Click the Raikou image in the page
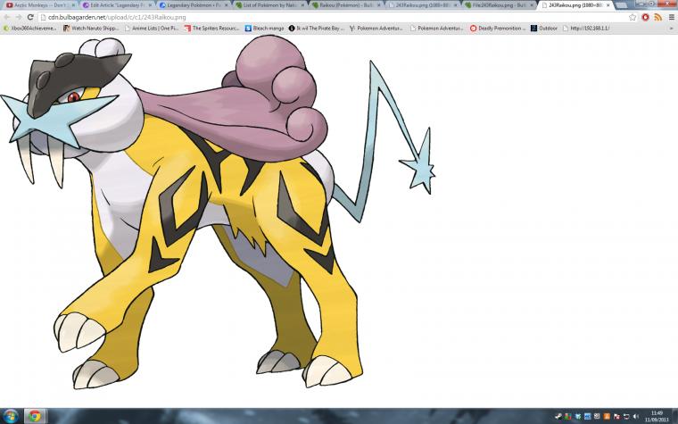The image size is (678, 424). click(x=216, y=212)
